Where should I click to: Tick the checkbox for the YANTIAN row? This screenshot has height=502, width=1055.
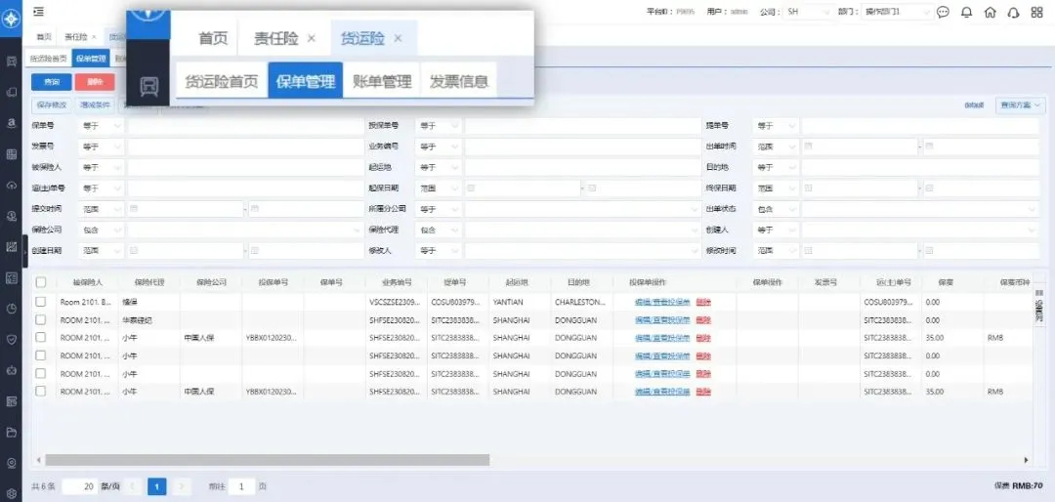41,302
